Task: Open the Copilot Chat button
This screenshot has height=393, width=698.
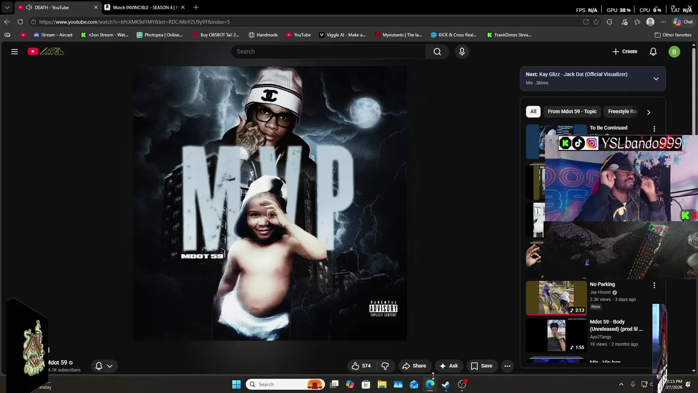Action: (683, 22)
